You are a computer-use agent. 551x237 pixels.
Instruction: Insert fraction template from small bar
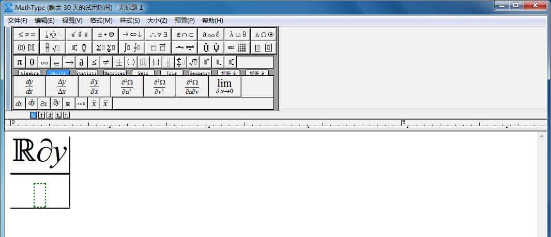169,62
